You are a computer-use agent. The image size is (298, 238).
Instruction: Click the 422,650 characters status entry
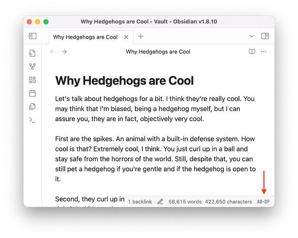(228, 202)
